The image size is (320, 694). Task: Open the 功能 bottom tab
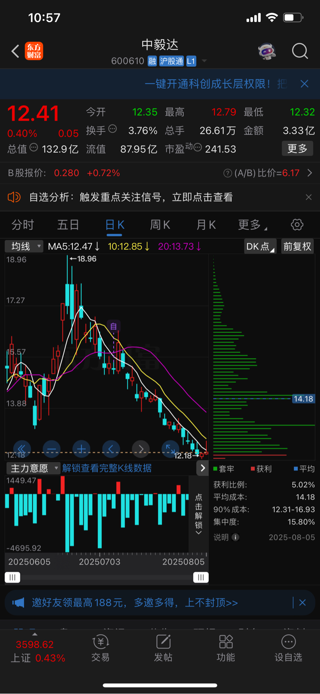pos(226,648)
